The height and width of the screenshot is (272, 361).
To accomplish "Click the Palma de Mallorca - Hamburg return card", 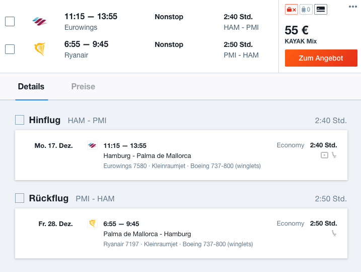I will (x=181, y=233).
